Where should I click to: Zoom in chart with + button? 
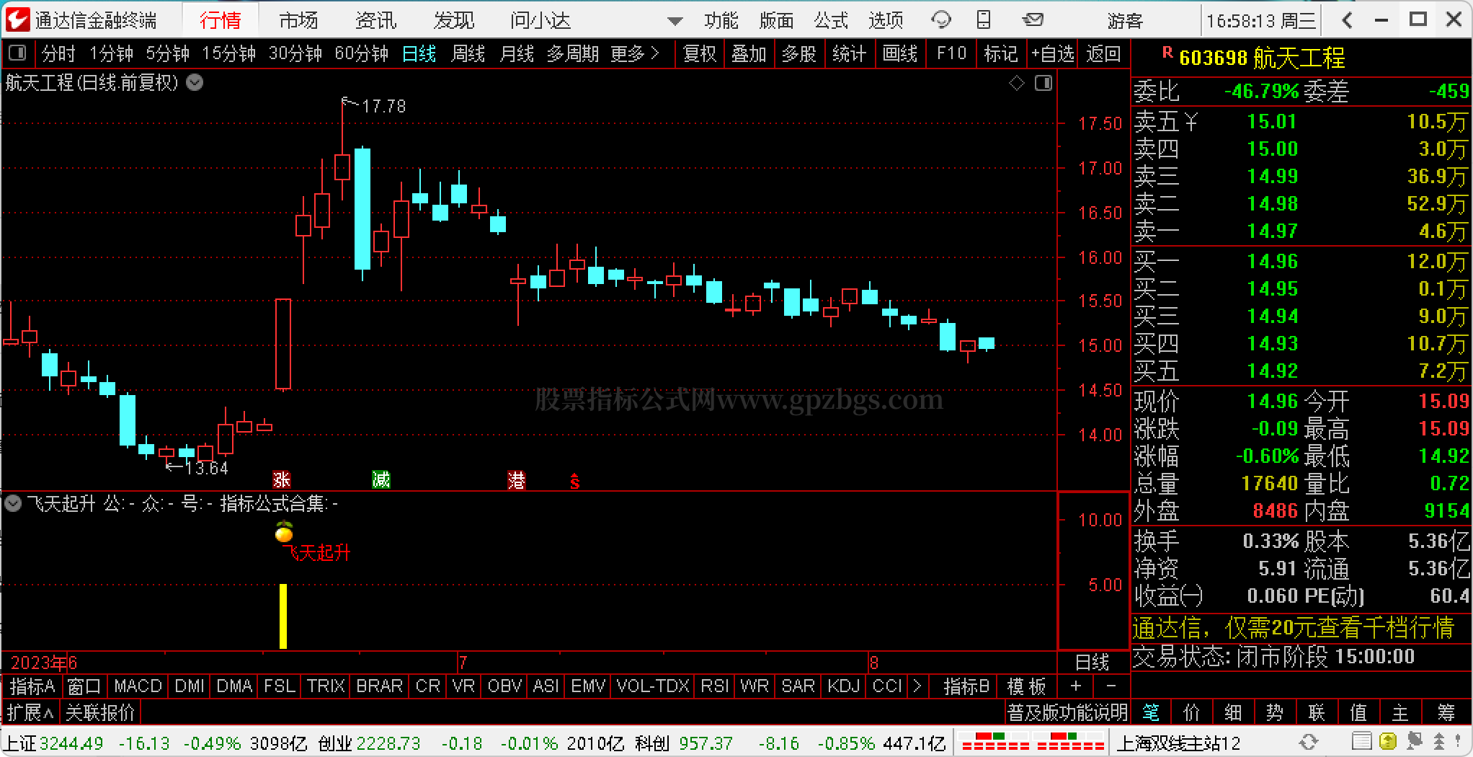coord(1075,686)
